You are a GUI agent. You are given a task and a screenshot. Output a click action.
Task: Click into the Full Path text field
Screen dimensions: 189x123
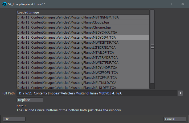97,93
